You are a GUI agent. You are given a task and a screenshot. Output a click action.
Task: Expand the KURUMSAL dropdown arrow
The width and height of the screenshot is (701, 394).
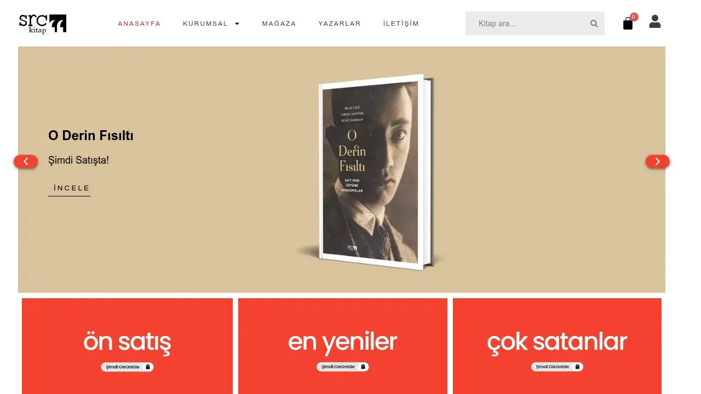(237, 24)
